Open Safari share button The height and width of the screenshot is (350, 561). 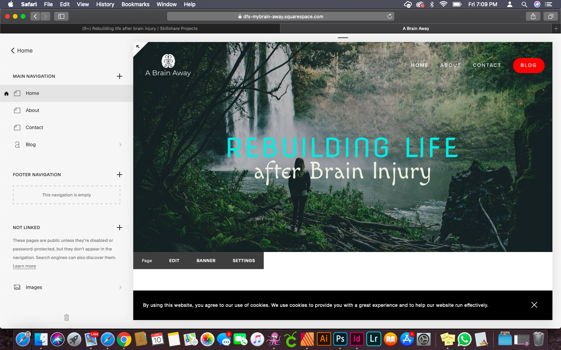point(533,16)
